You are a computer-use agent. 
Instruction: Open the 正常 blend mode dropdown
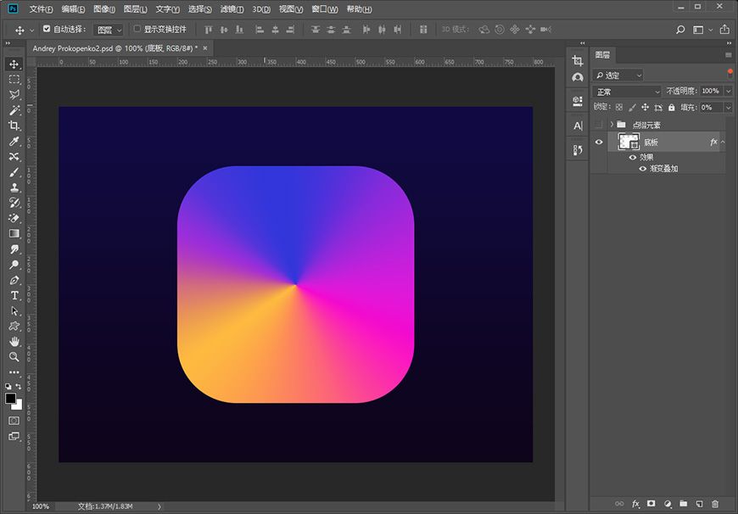pyautogui.click(x=627, y=92)
